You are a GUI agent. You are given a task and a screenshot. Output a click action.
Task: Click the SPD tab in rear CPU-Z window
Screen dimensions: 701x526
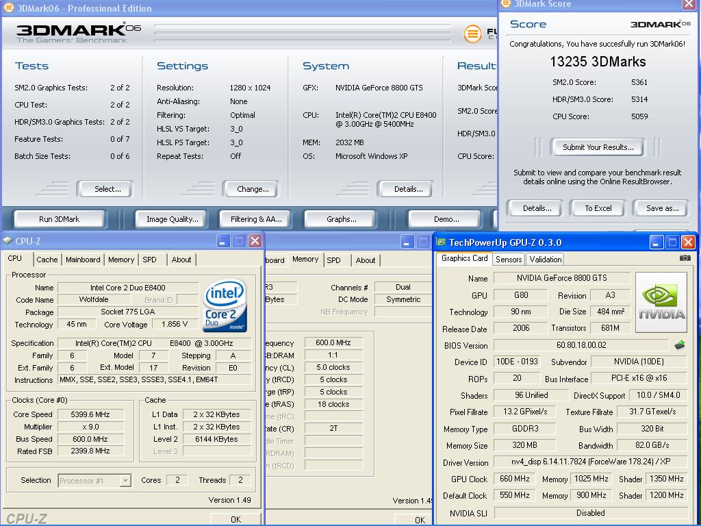(x=333, y=260)
